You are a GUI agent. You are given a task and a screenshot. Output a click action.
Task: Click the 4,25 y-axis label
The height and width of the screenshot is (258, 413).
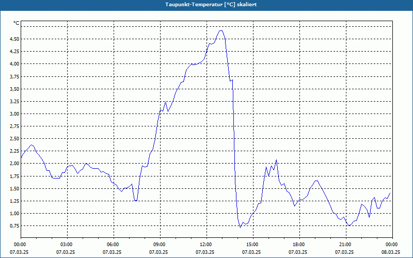coord(14,51)
